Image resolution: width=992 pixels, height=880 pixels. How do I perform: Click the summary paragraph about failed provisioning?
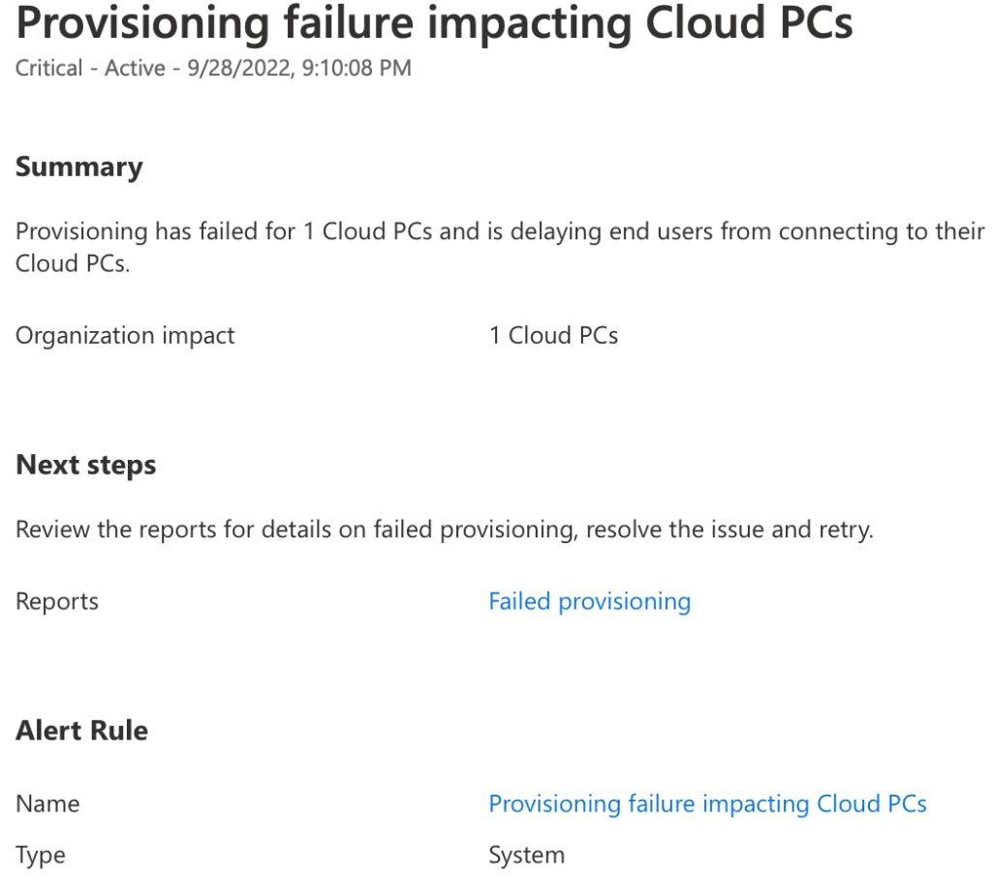(x=500, y=247)
